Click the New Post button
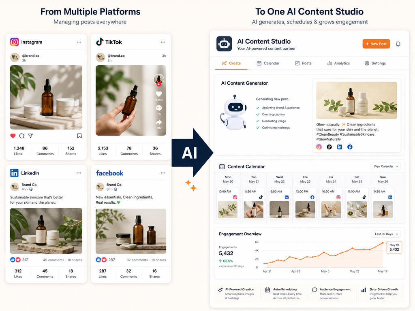 pos(376,44)
